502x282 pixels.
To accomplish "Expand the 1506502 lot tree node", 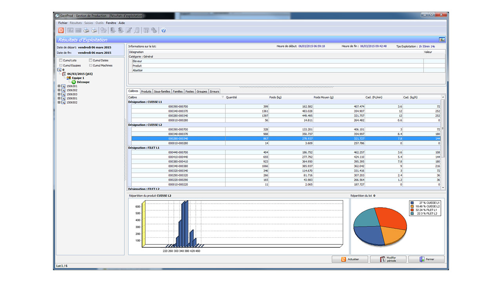I will click(x=59, y=103).
